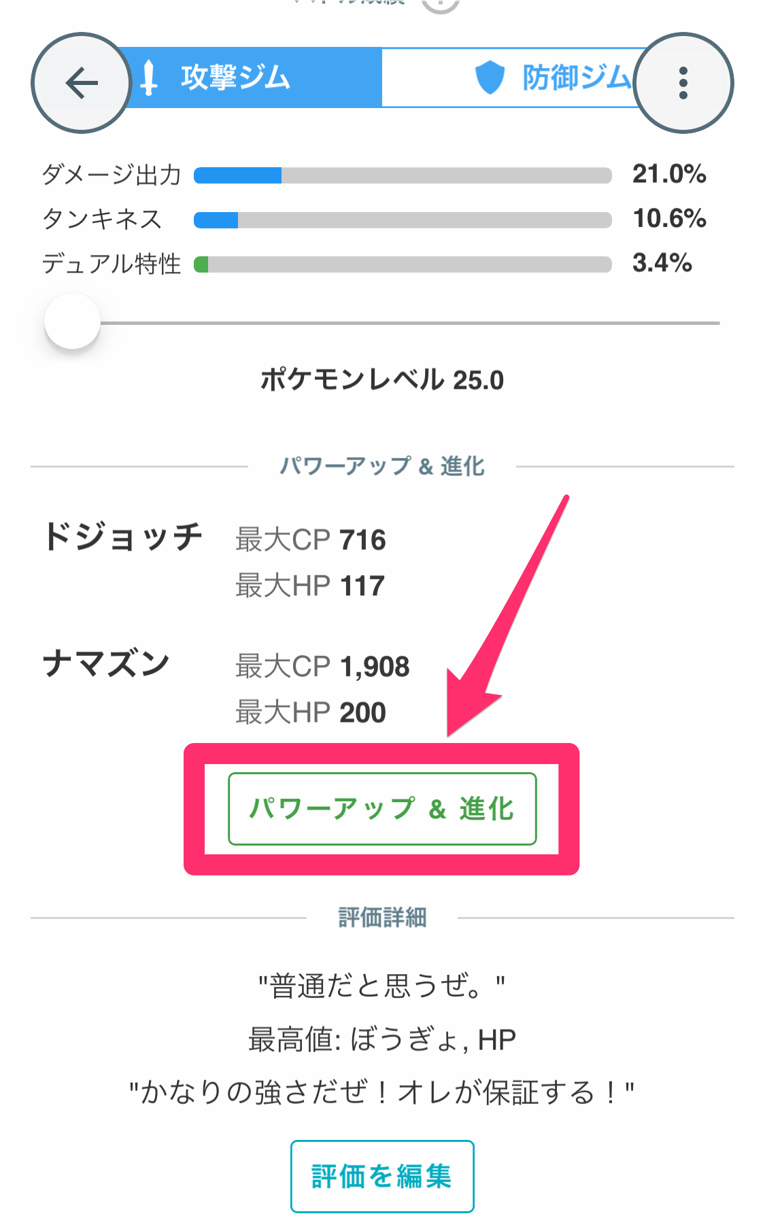This screenshot has height=1231, width=765.
Task: Click the 評価を編集 button
Action: (381, 1175)
